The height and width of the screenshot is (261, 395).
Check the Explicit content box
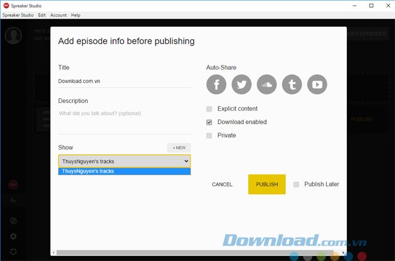(210, 109)
